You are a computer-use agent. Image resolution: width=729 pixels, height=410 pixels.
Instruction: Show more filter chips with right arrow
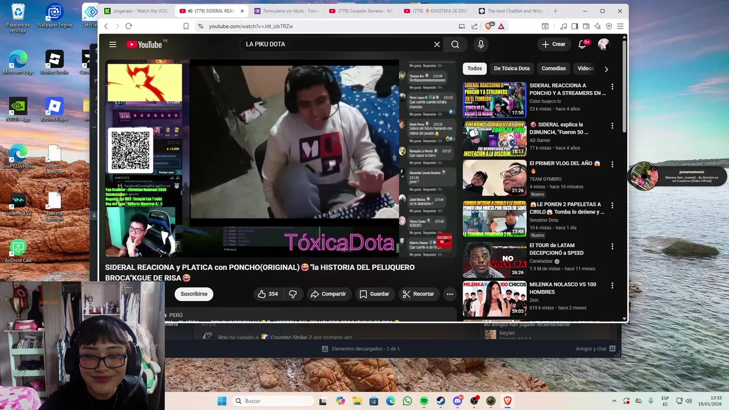(x=606, y=69)
